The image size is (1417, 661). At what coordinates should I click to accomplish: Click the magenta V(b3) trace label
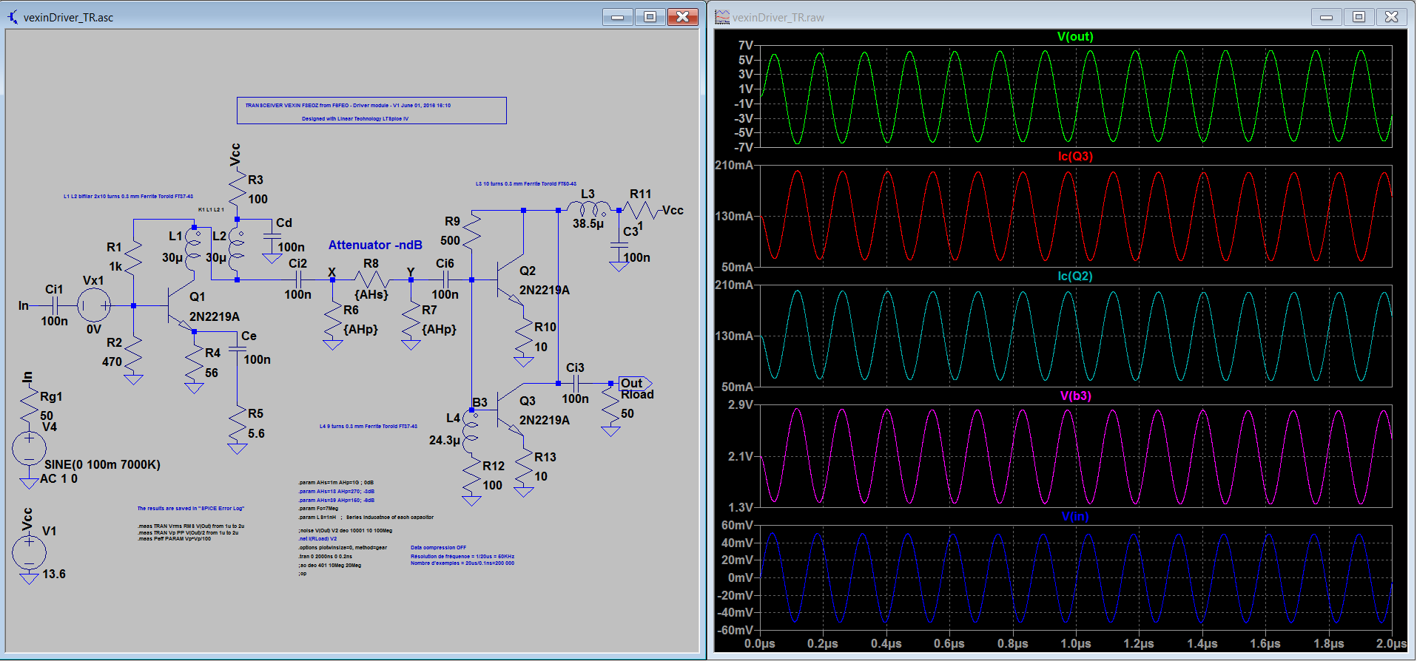tap(1074, 396)
